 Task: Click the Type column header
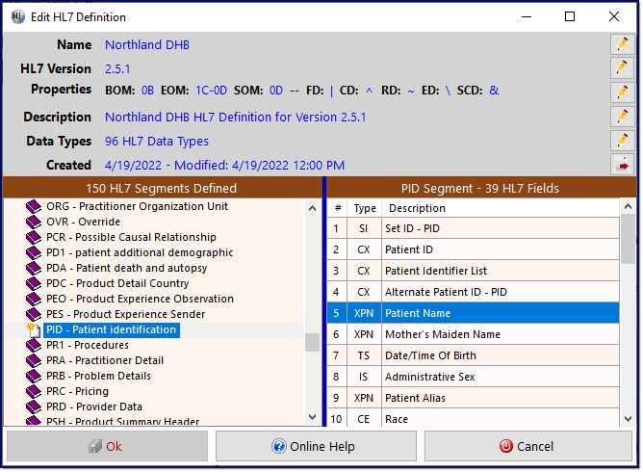tap(365, 208)
